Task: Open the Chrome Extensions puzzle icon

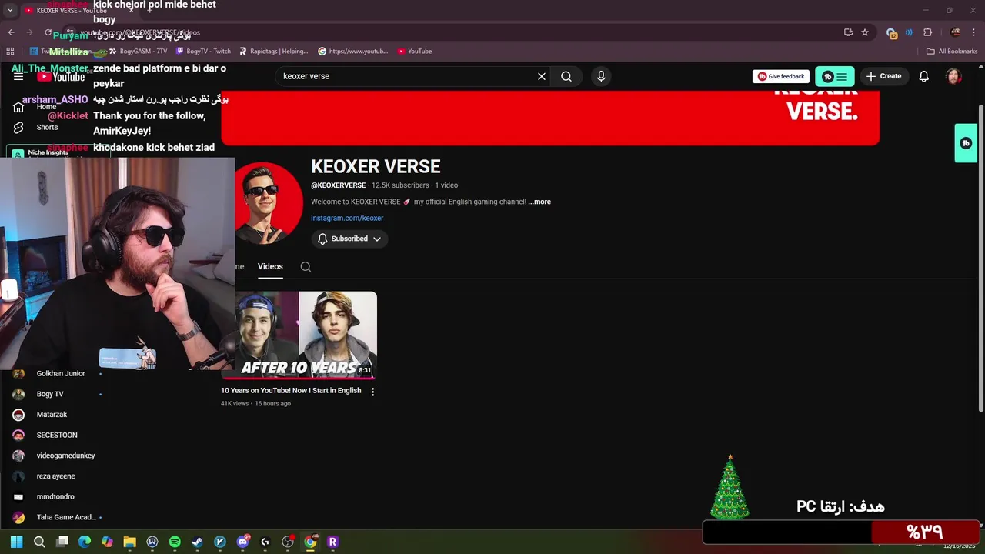Action: pyautogui.click(x=927, y=32)
